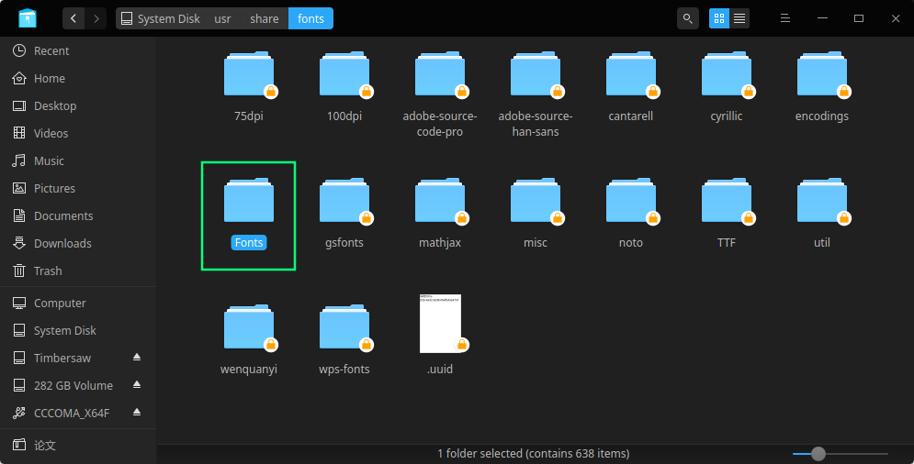The height and width of the screenshot is (464, 914).
Task: Open the Downloads sidebar entry
Action: pyautogui.click(x=62, y=243)
